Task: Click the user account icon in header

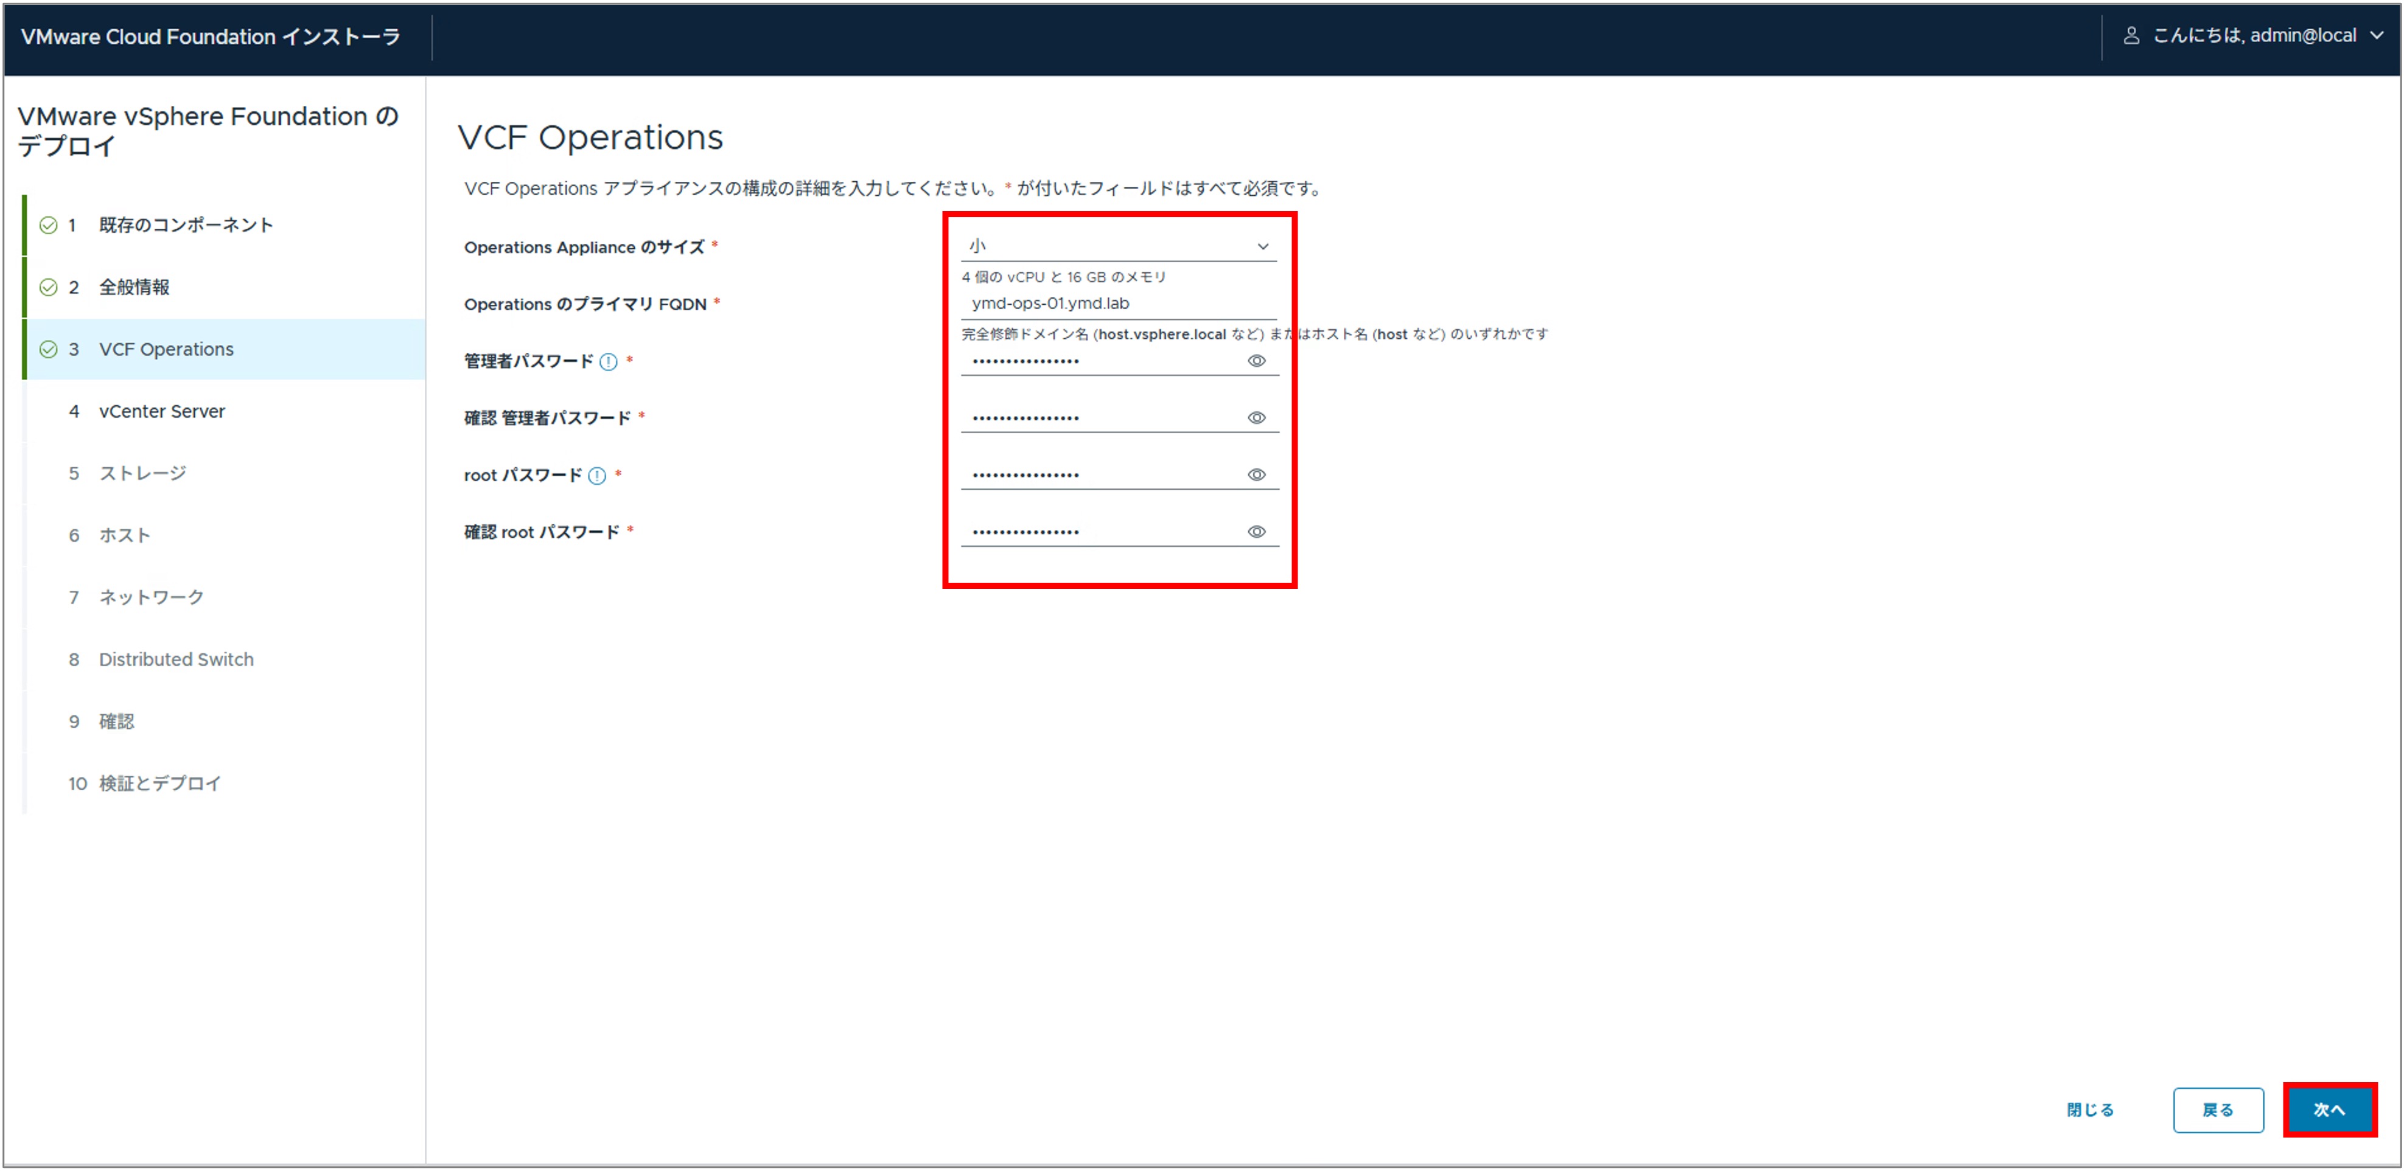Action: coord(2131,35)
